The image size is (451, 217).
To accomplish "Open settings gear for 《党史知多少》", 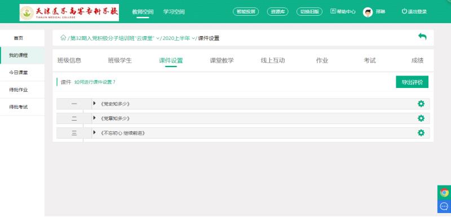I will click(x=421, y=104).
